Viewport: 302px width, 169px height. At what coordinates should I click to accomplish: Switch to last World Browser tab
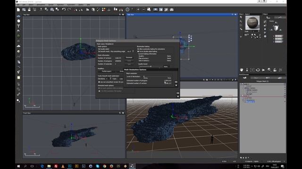point(280,78)
